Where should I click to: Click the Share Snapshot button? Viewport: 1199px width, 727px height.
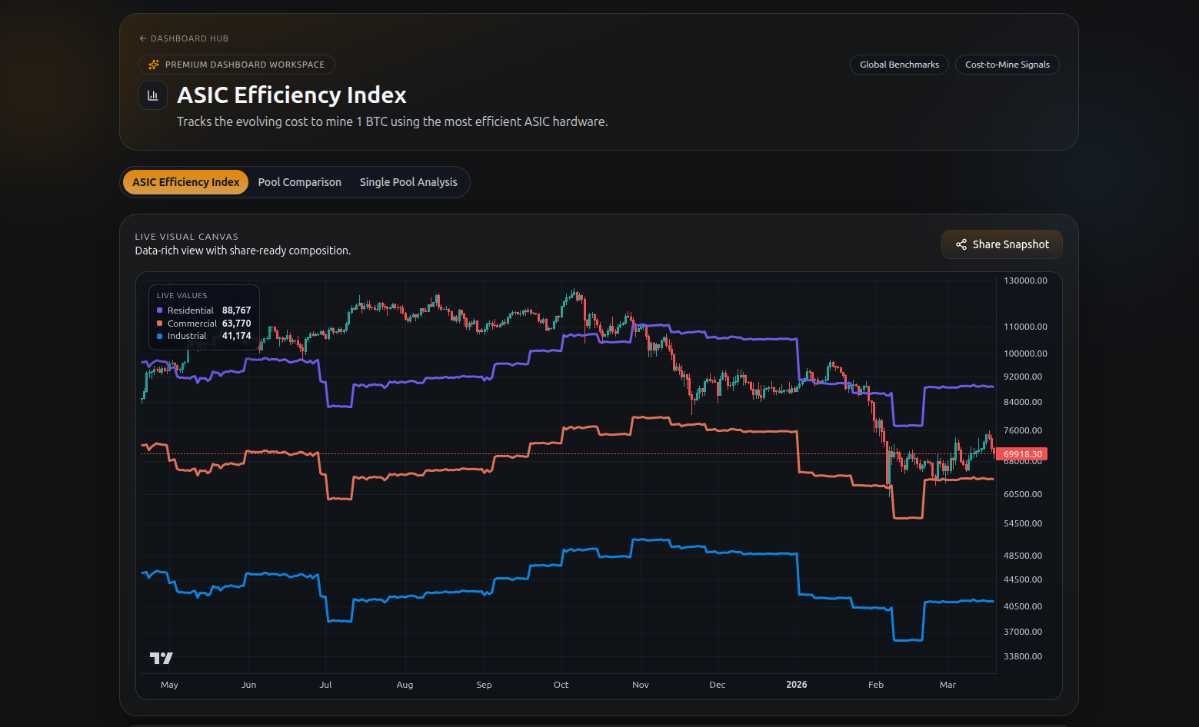point(1001,244)
